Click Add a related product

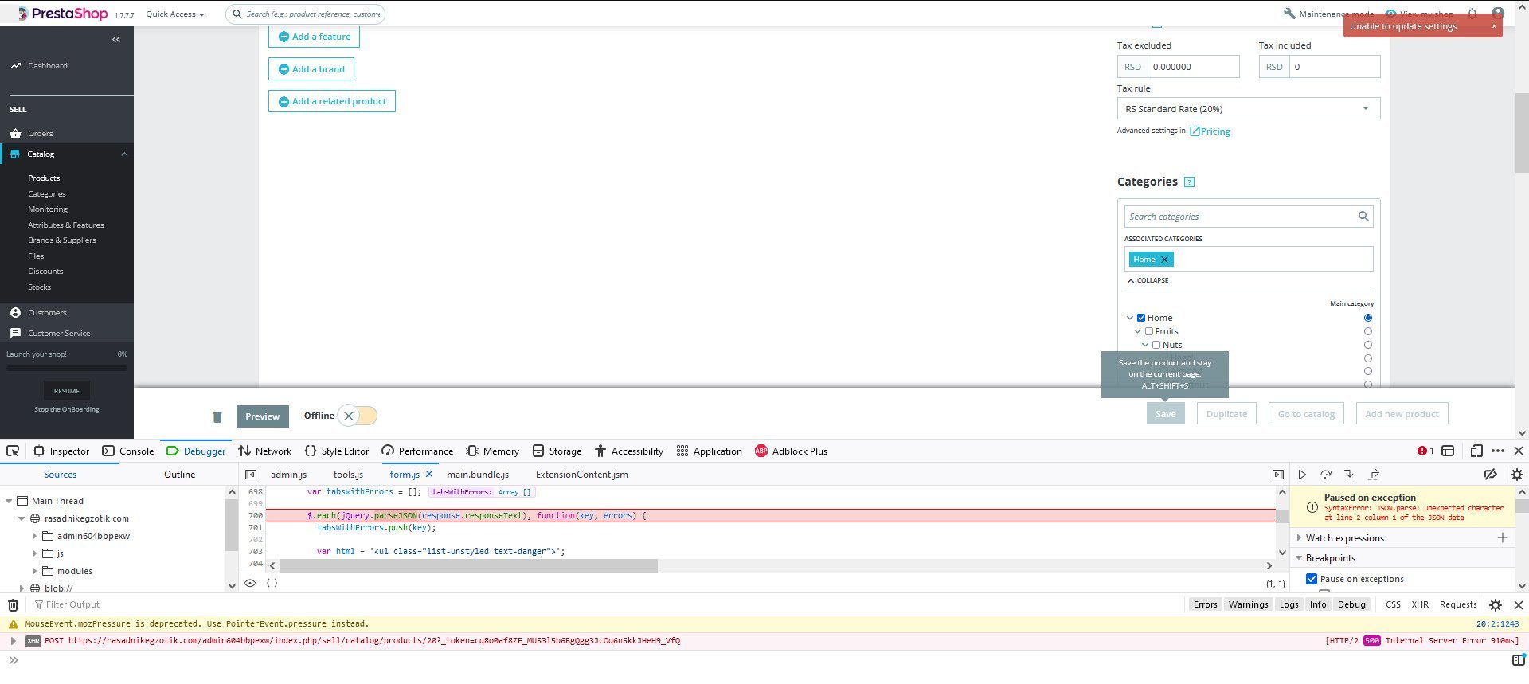tap(332, 102)
